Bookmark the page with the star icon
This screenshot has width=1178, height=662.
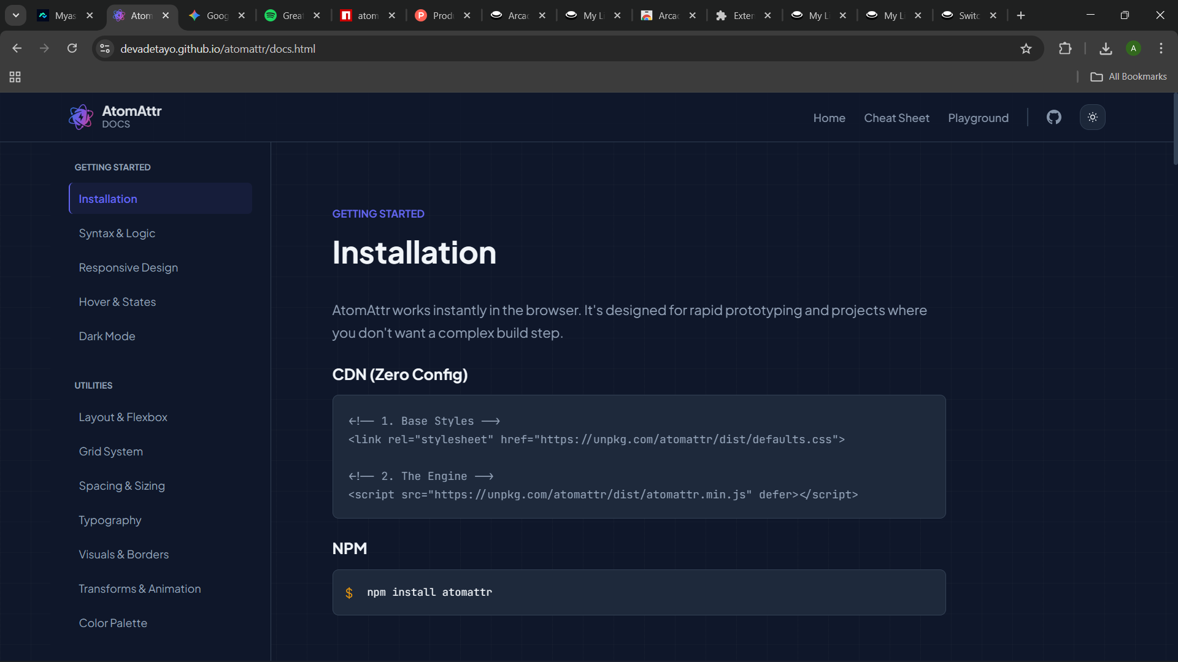[1026, 48]
